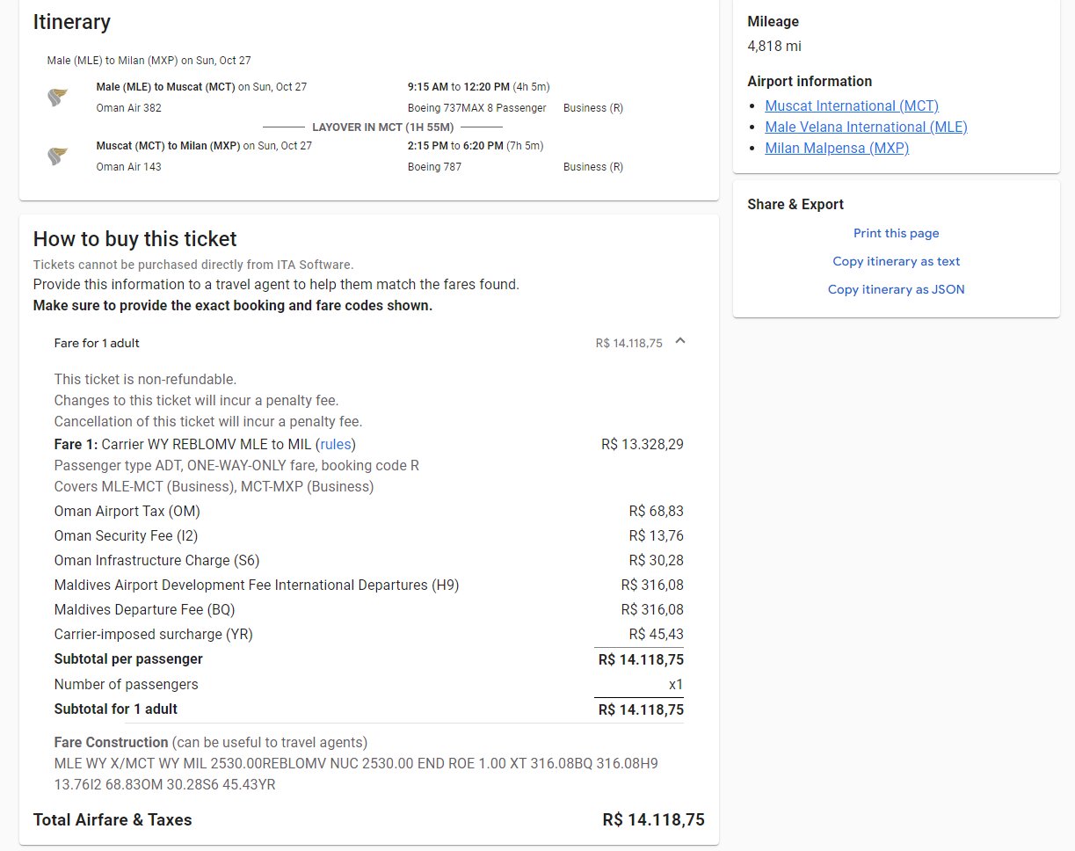Click Maldives Airport Development Fee (H9) row
1075x851 pixels.
point(369,586)
